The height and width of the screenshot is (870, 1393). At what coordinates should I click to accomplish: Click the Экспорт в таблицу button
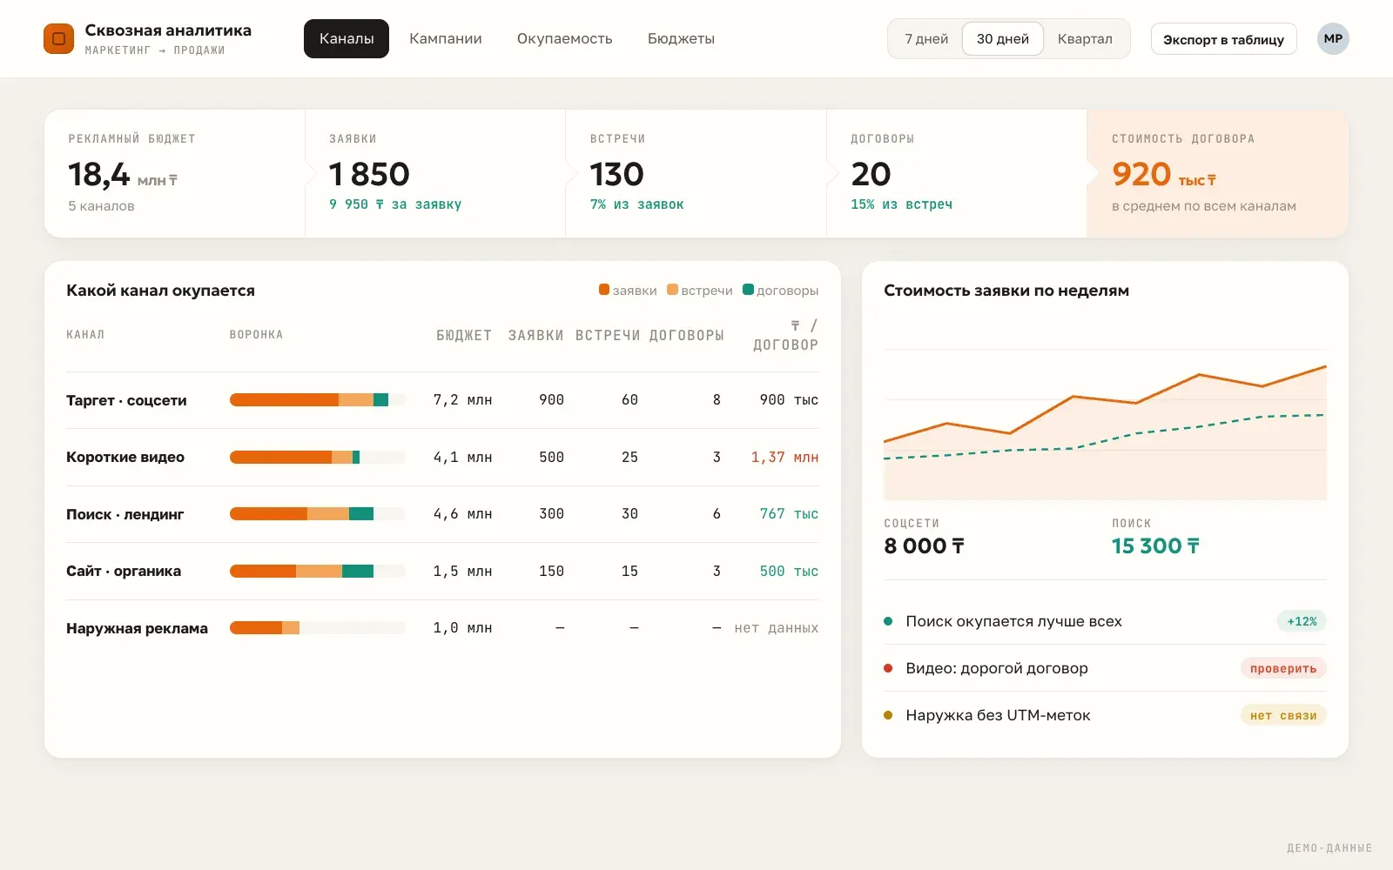pos(1223,39)
